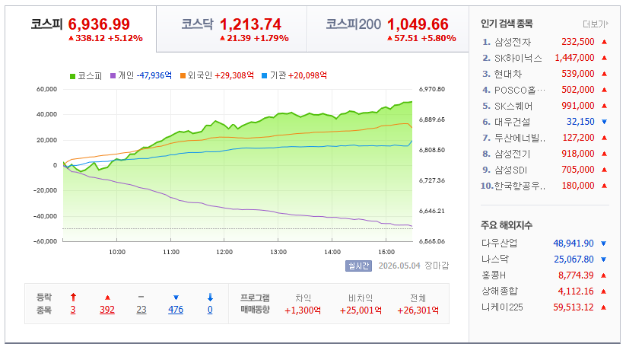Viewport: 626px width, 347px height.
Task: Click the down arrow beside 다우산업 48,941.90
Action: [604, 244]
